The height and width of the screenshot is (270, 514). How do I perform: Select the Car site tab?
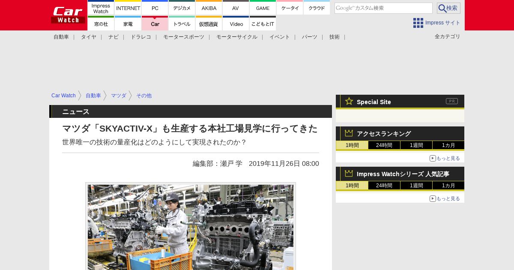pos(155,24)
